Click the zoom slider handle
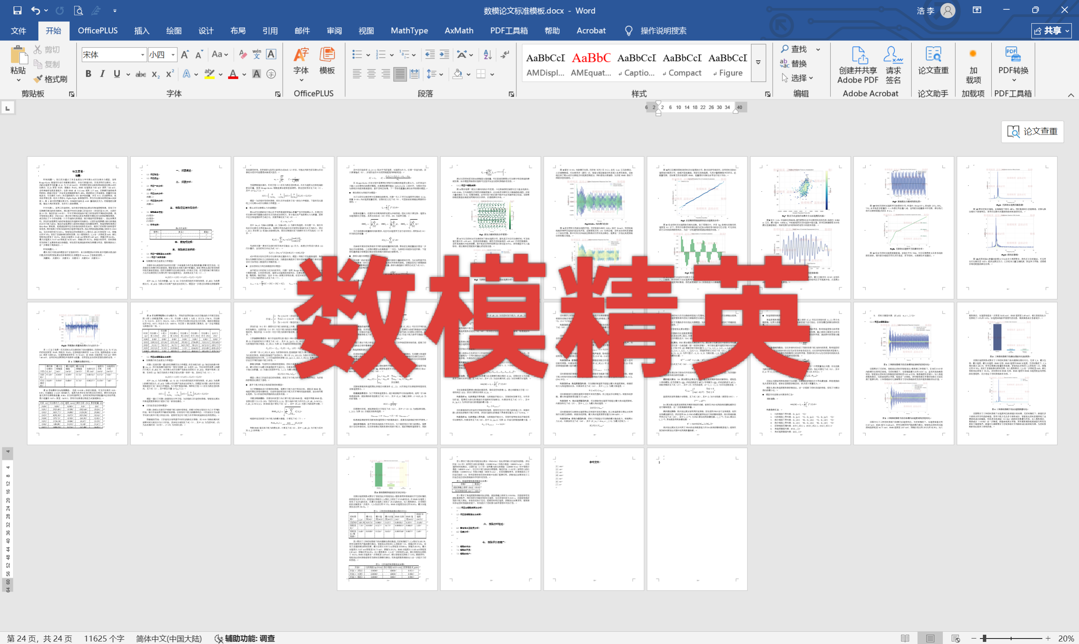 coord(985,639)
